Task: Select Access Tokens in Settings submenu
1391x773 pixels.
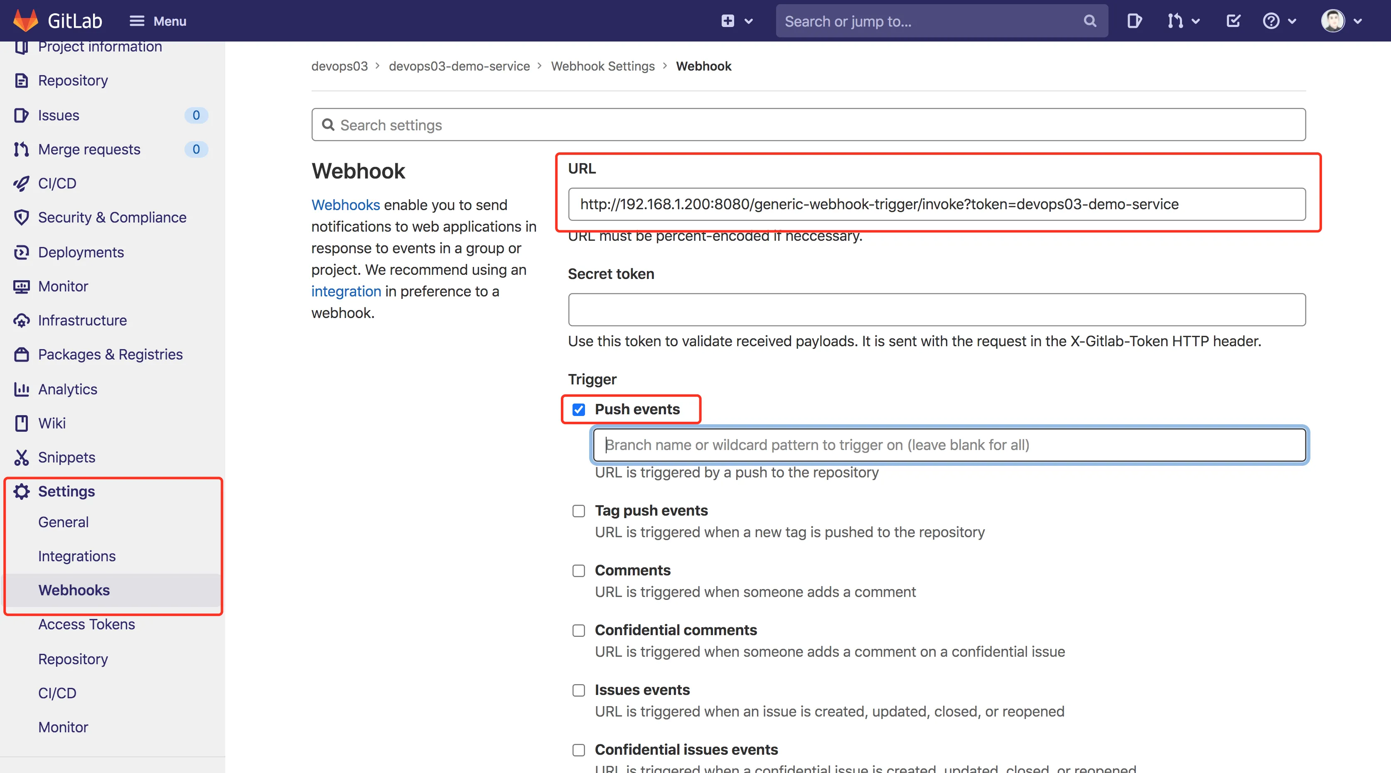Action: point(86,624)
